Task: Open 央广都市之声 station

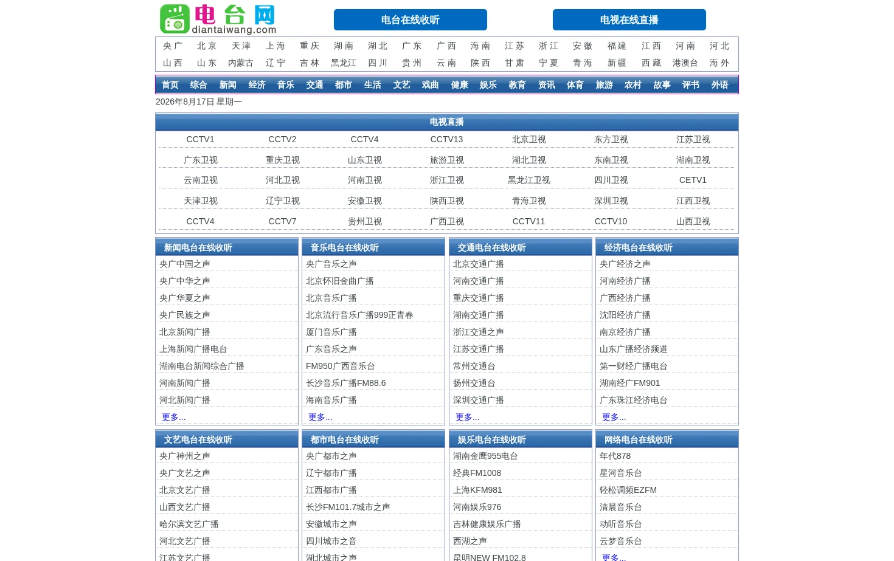Action: pyautogui.click(x=331, y=456)
